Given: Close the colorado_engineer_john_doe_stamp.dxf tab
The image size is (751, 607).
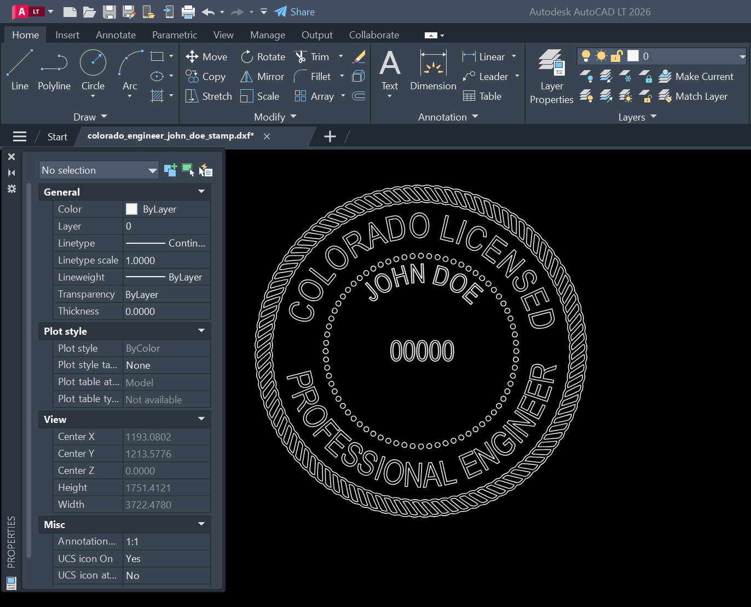Looking at the screenshot, I should coord(267,136).
